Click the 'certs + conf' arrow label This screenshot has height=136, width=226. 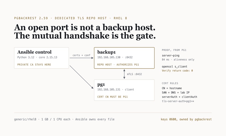coord(82,55)
